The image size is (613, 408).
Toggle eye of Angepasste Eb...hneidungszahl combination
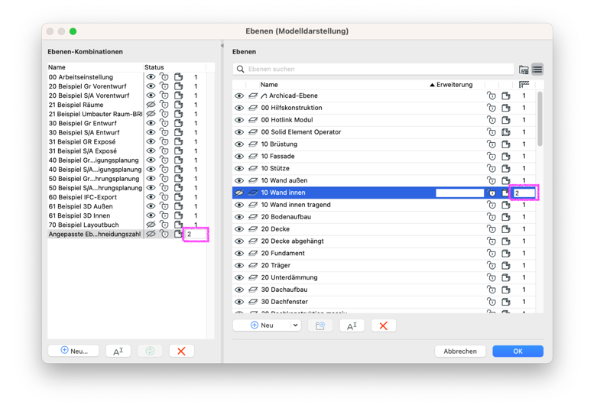click(151, 234)
